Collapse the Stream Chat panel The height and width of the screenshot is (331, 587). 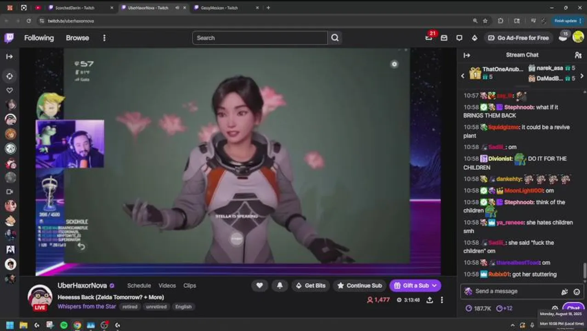467,55
